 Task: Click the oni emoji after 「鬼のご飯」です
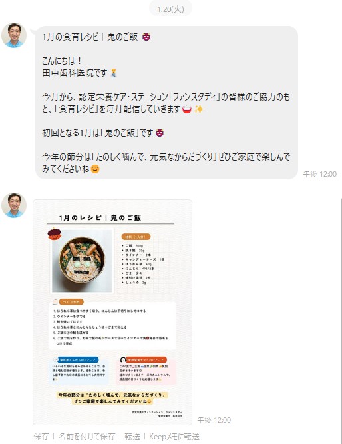[x=160, y=133]
